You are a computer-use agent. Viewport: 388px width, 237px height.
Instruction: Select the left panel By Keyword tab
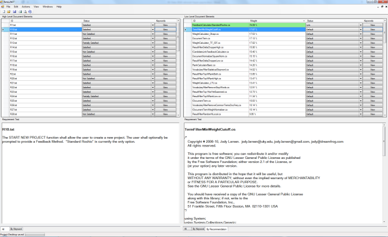17,229
